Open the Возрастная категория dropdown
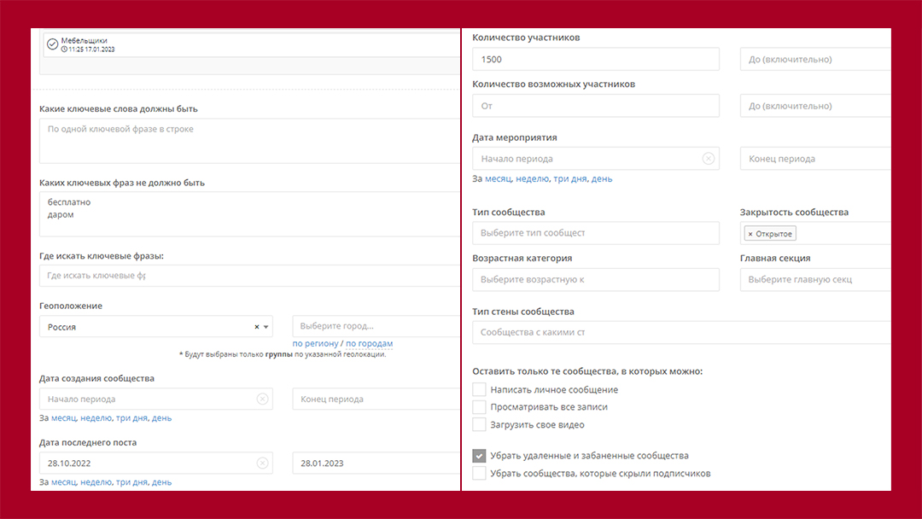Image resolution: width=922 pixels, height=519 pixels. point(596,279)
